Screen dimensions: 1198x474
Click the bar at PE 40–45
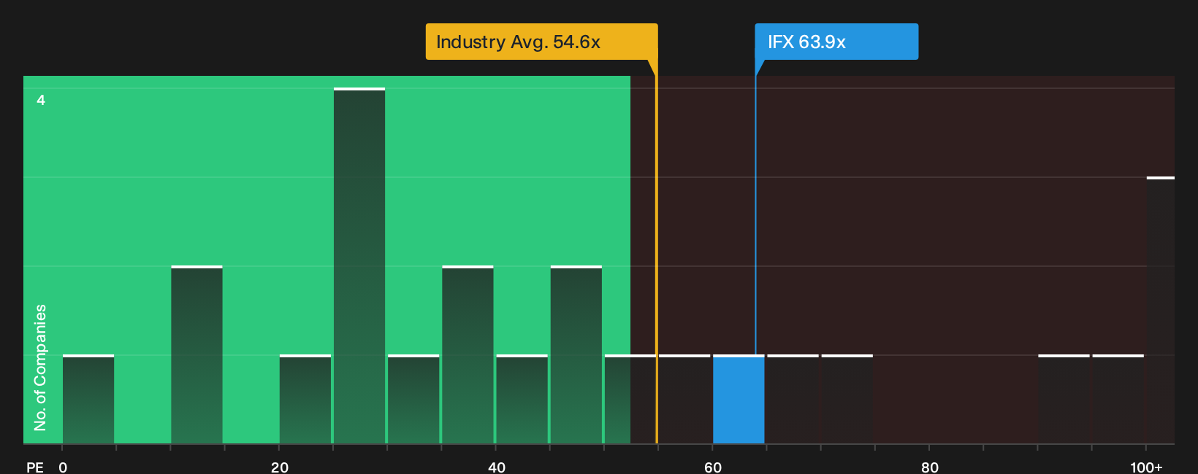pos(522,399)
